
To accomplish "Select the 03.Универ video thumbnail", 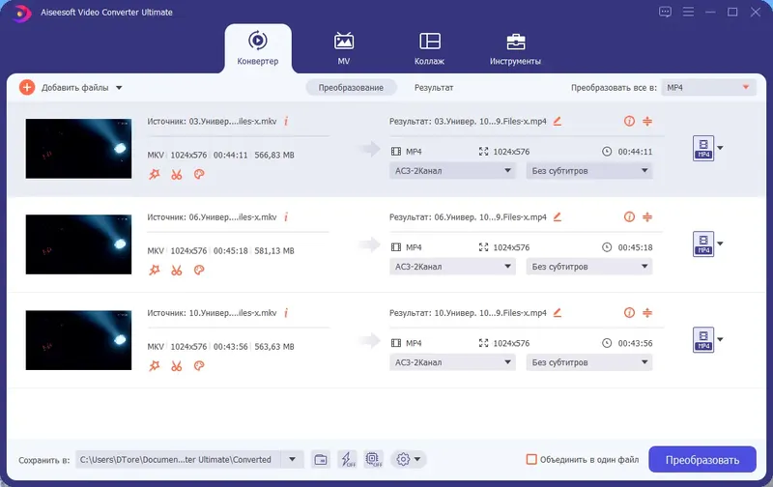I will coord(79,149).
